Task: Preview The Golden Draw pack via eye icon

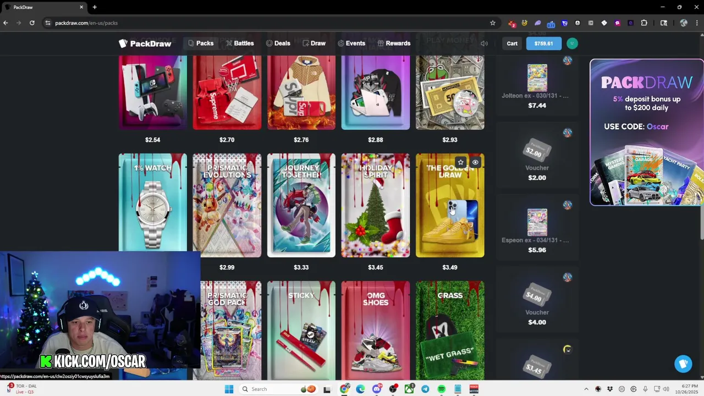Action: click(x=475, y=162)
